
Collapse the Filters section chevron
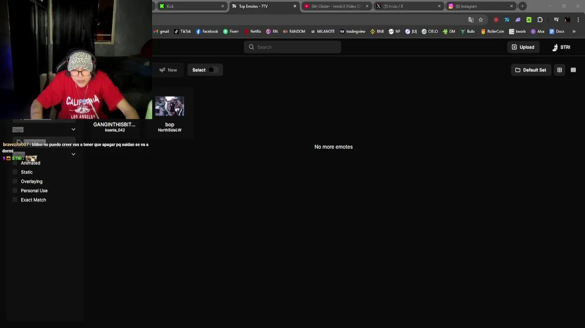(x=73, y=154)
